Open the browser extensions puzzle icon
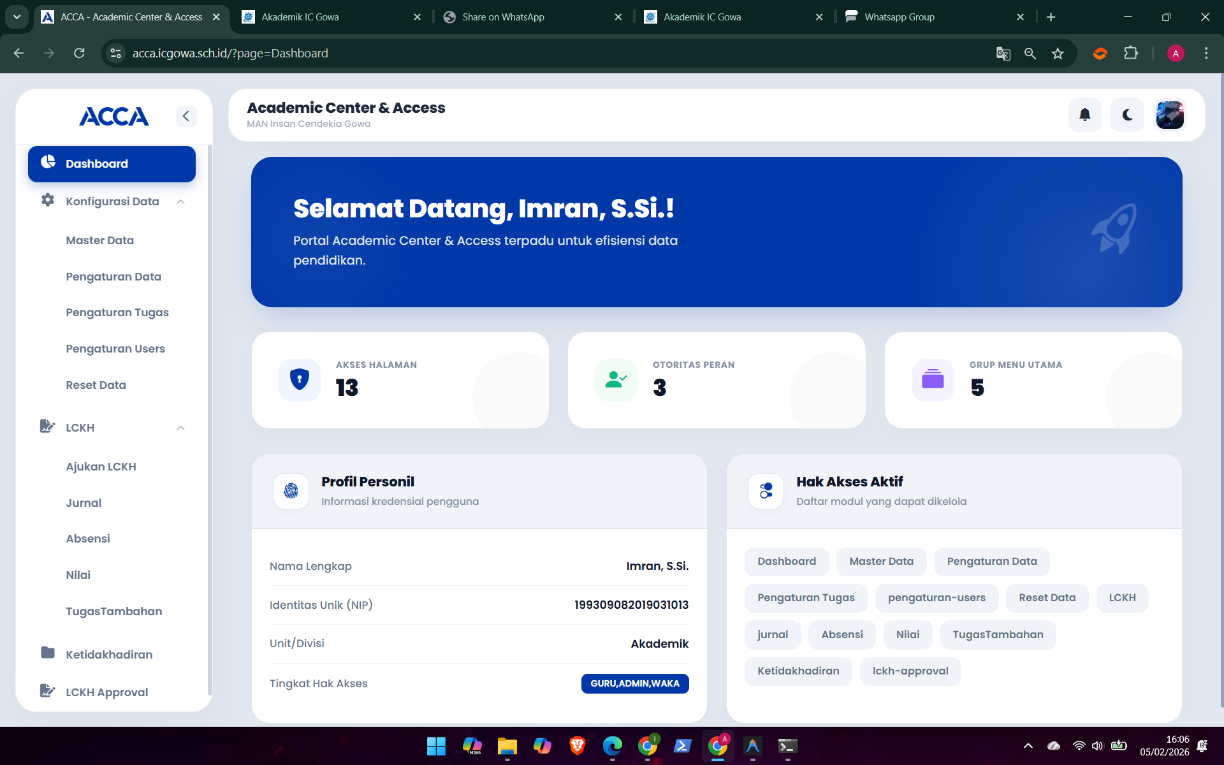Screen dimensions: 1224x765 click(x=1132, y=54)
